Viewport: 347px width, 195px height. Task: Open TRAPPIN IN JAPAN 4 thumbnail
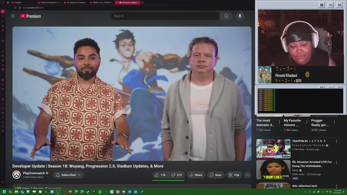pyautogui.click(x=273, y=148)
